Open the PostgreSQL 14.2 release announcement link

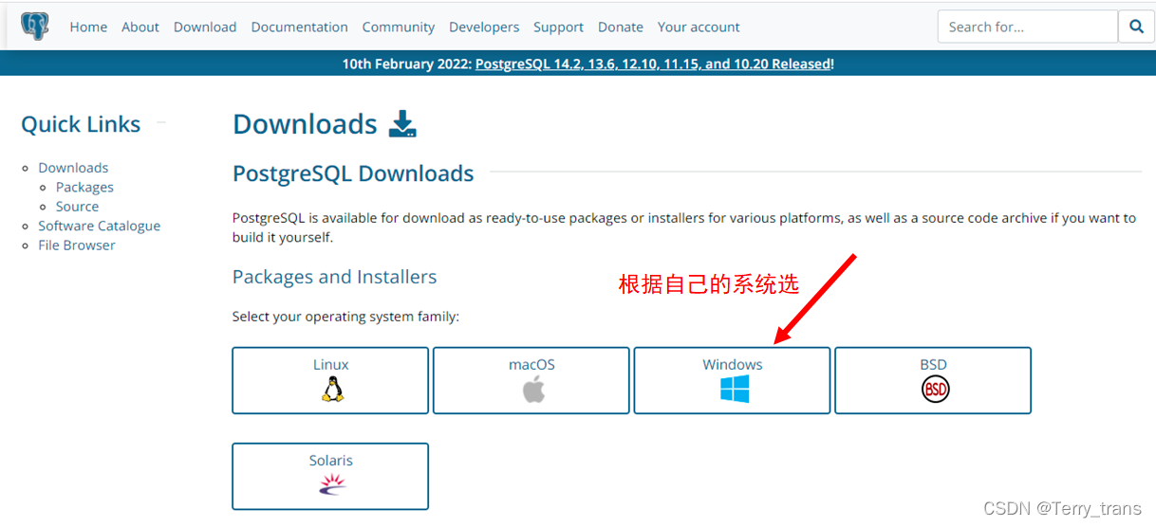tap(653, 64)
